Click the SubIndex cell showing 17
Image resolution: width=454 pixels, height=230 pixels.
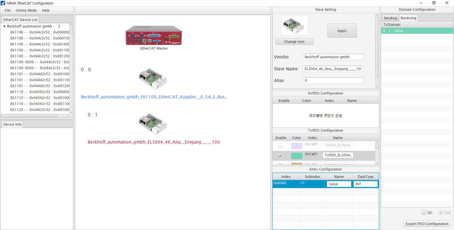(313, 184)
